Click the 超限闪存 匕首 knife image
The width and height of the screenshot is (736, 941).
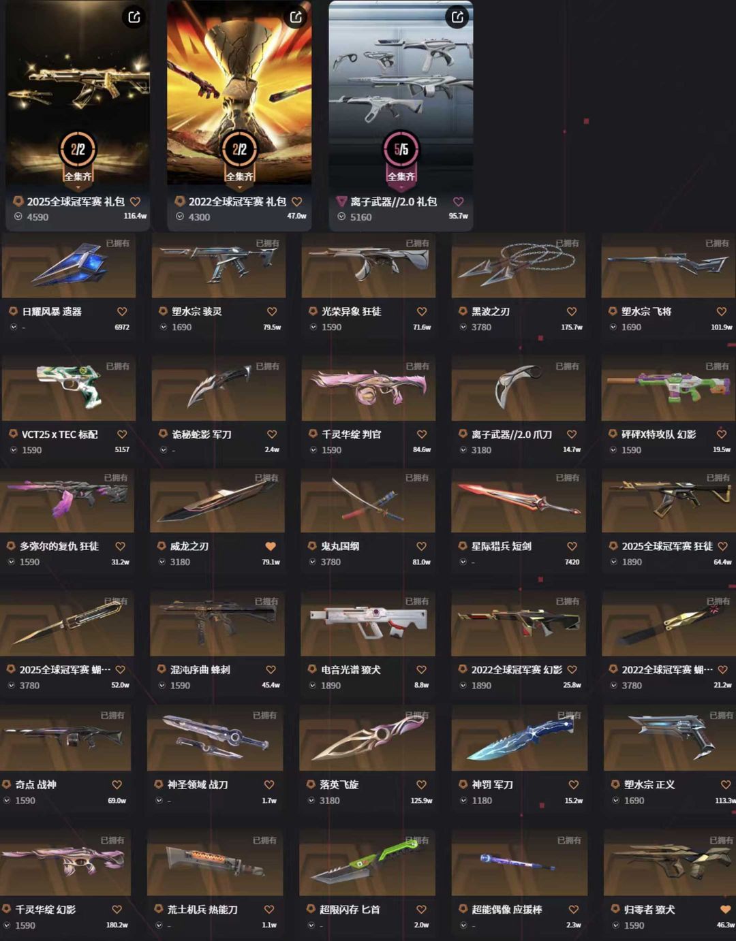[x=367, y=863]
